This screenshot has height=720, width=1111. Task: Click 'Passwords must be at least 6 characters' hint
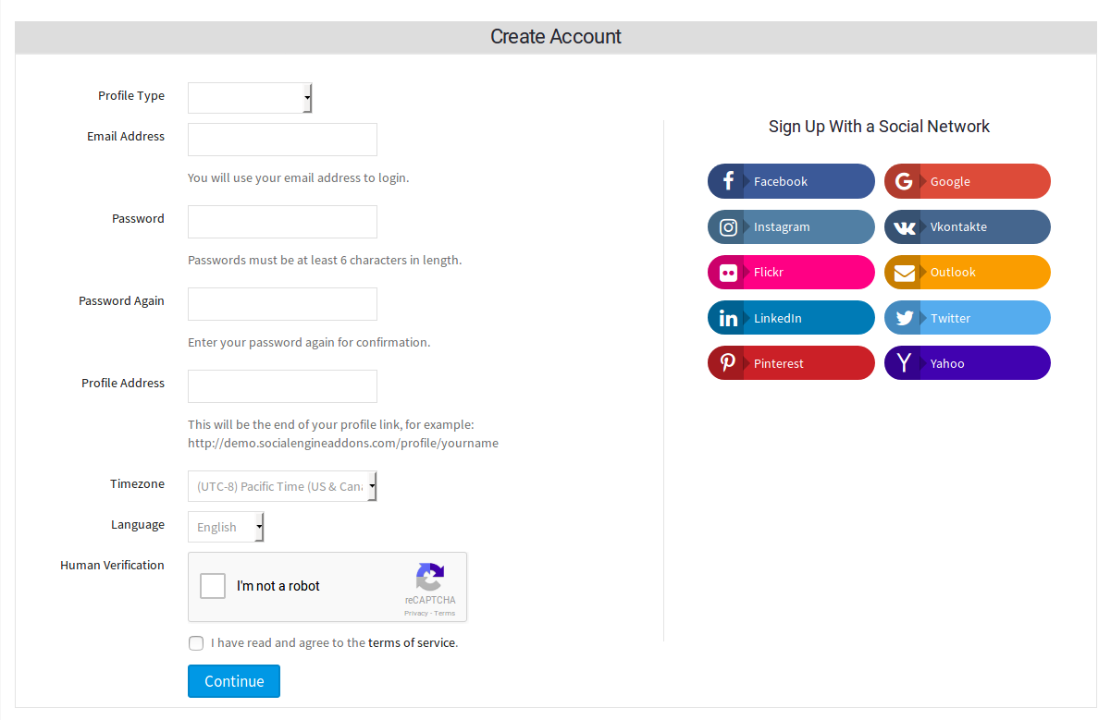coord(325,260)
